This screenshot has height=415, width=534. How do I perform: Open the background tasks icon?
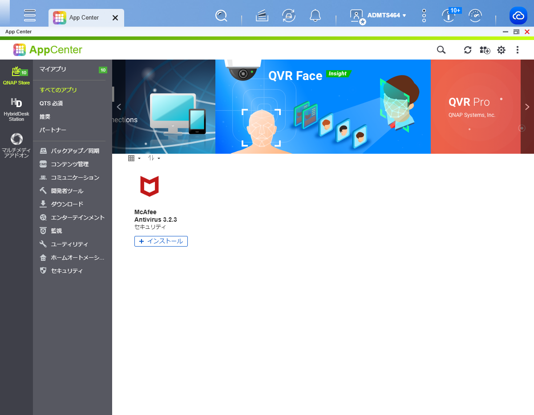coord(262,16)
